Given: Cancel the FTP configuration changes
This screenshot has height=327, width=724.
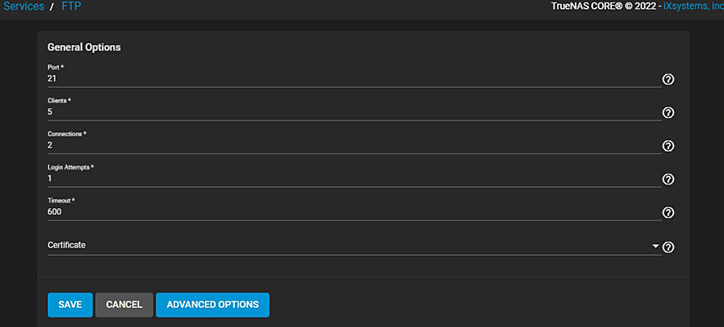Looking at the screenshot, I should click(124, 305).
